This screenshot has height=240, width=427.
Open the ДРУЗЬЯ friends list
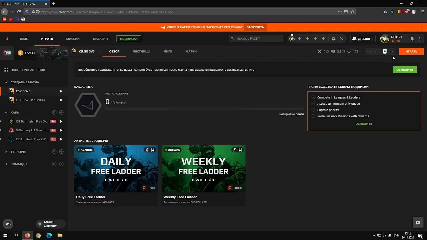(x=363, y=39)
